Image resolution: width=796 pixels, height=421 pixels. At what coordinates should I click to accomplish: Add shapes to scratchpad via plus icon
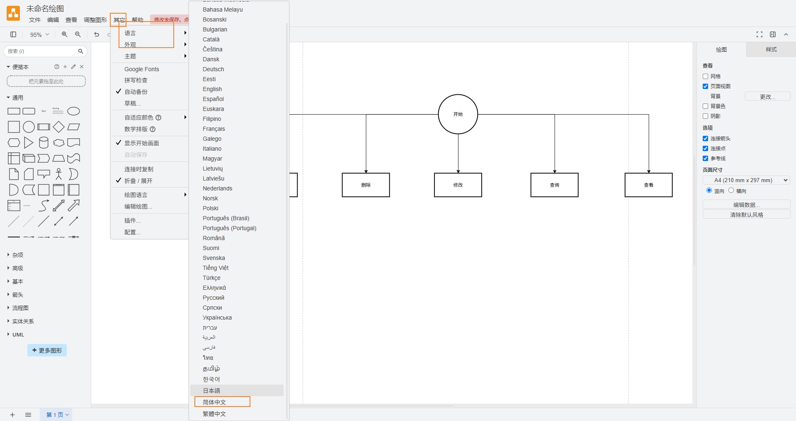pyautogui.click(x=65, y=67)
